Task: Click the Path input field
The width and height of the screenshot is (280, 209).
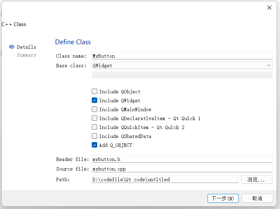Action: tap(165, 179)
